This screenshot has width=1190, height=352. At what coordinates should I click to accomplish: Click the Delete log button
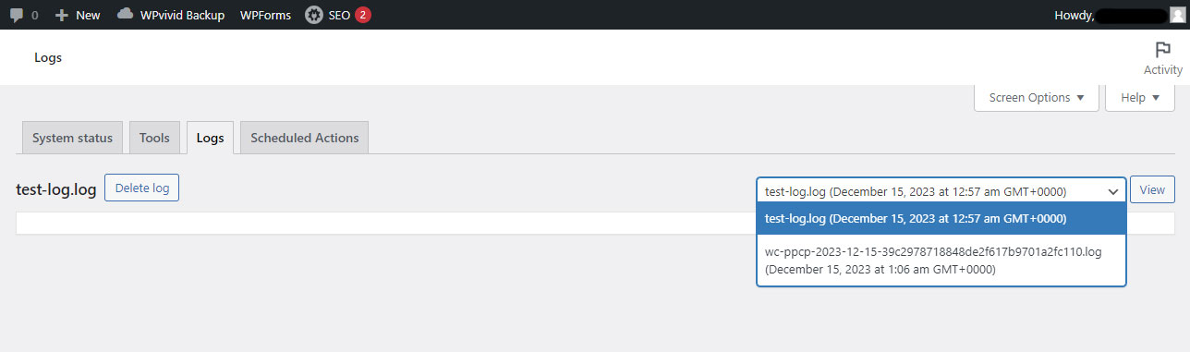pyautogui.click(x=141, y=188)
